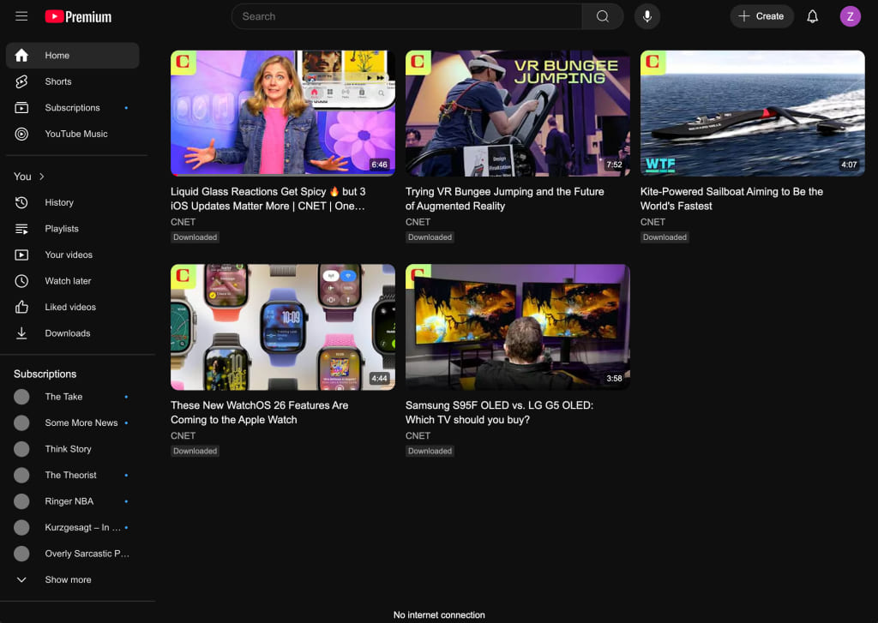
Task: Open Downloads label in sidebar
Action: tap(67, 333)
